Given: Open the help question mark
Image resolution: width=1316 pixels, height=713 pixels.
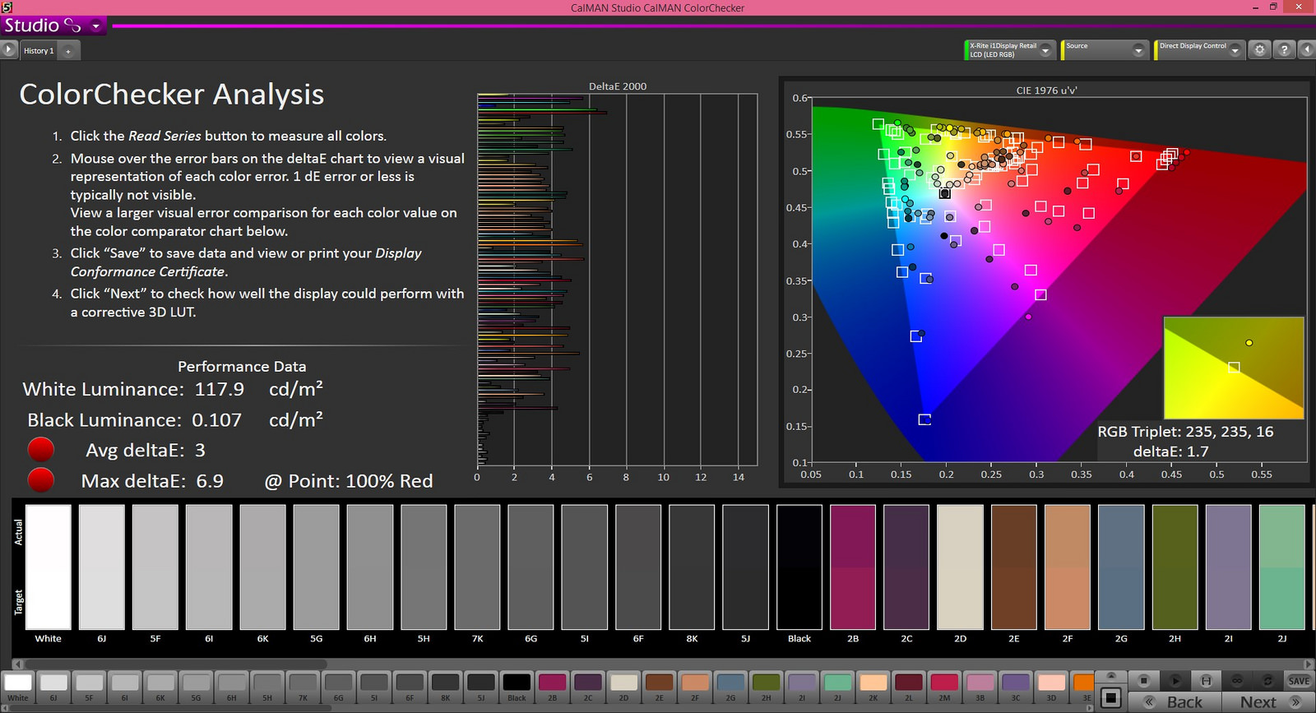Looking at the screenshot, I should (x=1284, y=50).
